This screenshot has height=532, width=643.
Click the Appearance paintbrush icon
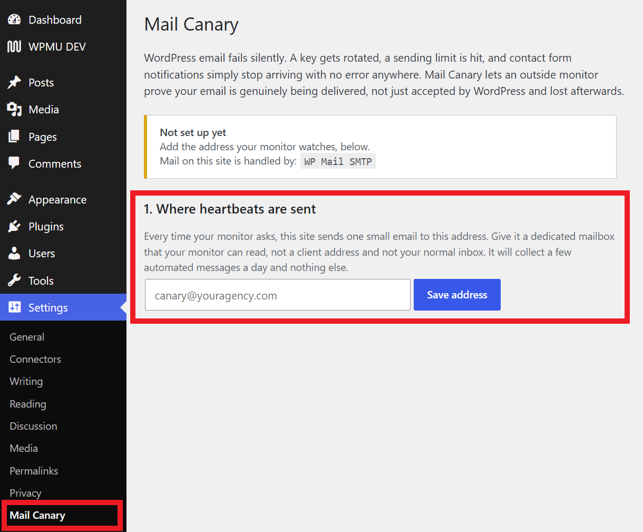tap(14, 199)
